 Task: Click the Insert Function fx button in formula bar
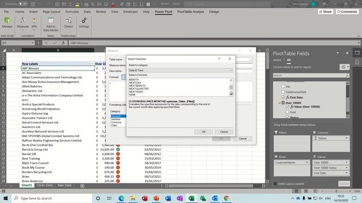click(x=63, y=43)
